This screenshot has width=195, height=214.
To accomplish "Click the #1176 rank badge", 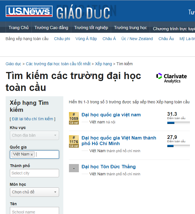I will click(x=74, y=141).
